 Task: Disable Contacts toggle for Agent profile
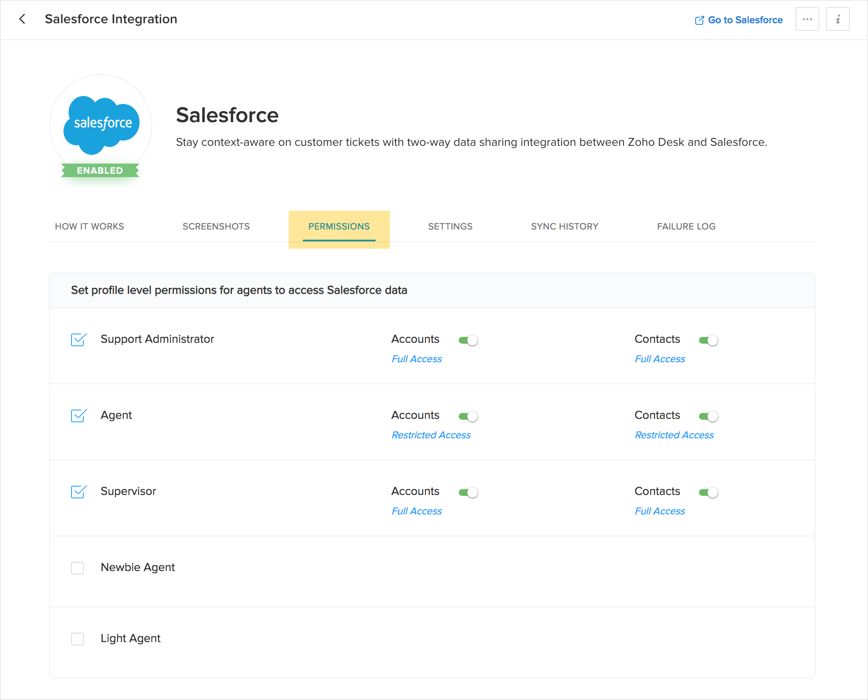[x=709, y=416]
